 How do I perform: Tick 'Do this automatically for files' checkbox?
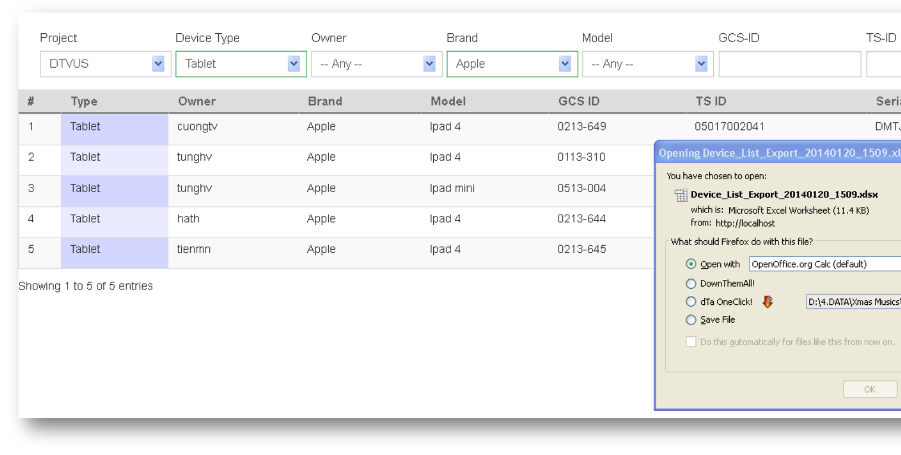click(691, 342)
